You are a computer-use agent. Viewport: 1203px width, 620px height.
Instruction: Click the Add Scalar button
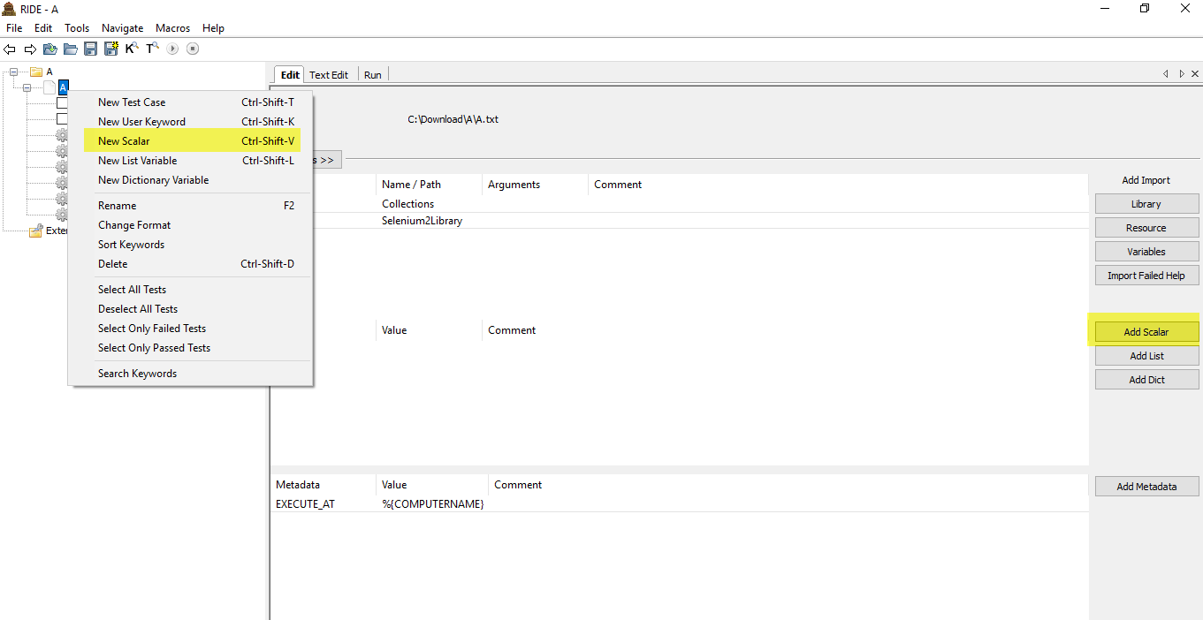coord(1146,331)
